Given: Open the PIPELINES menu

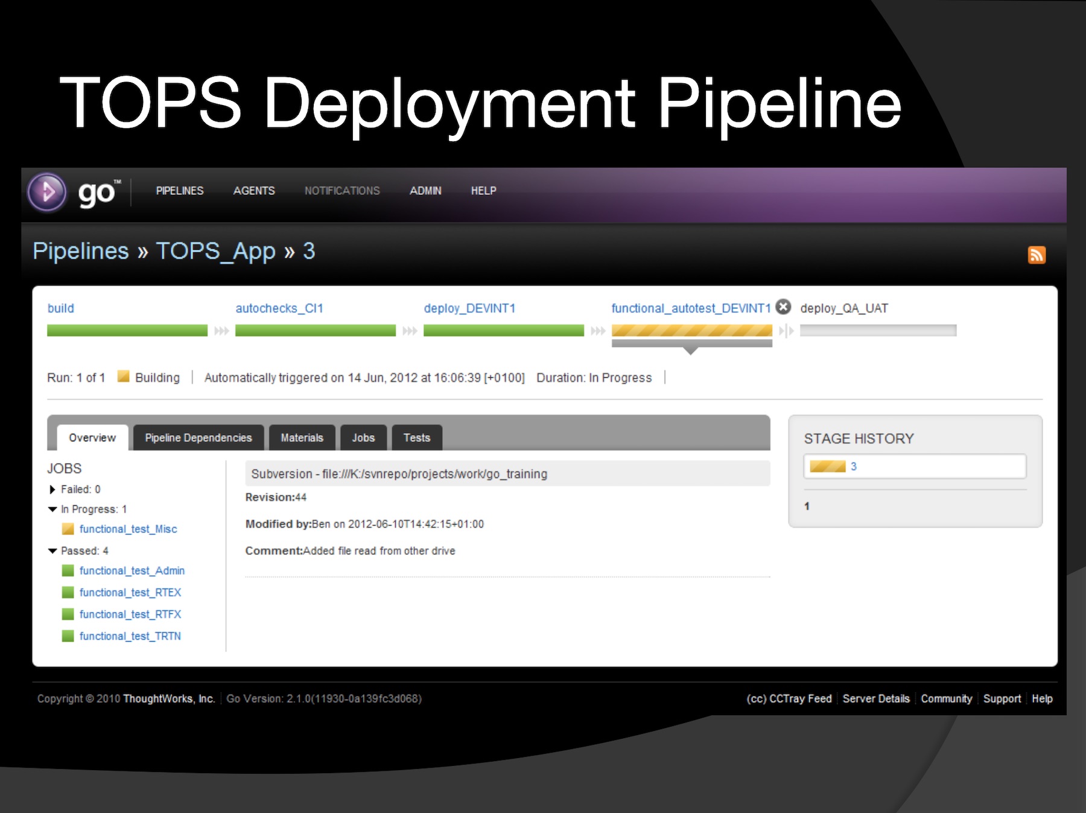Looking at the screenshot, I should click(180, 191).
